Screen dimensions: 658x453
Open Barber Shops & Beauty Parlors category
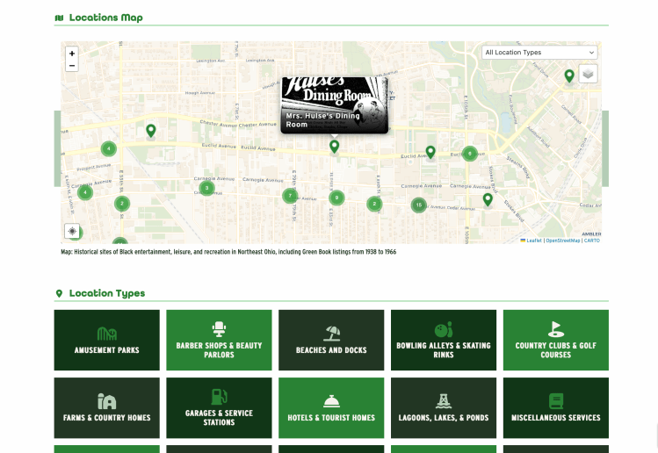pos(219,340)
